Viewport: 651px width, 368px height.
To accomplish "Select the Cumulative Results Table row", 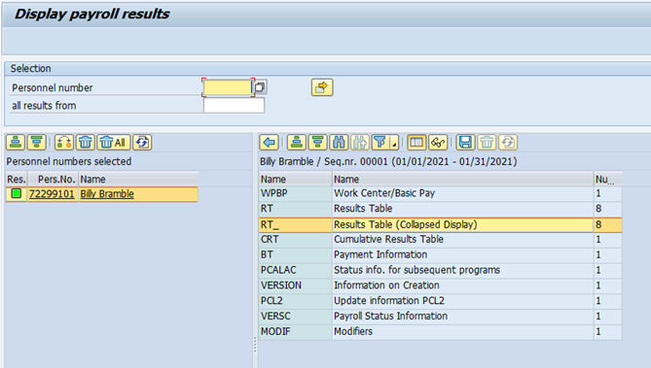I will [x=440, y=240].
